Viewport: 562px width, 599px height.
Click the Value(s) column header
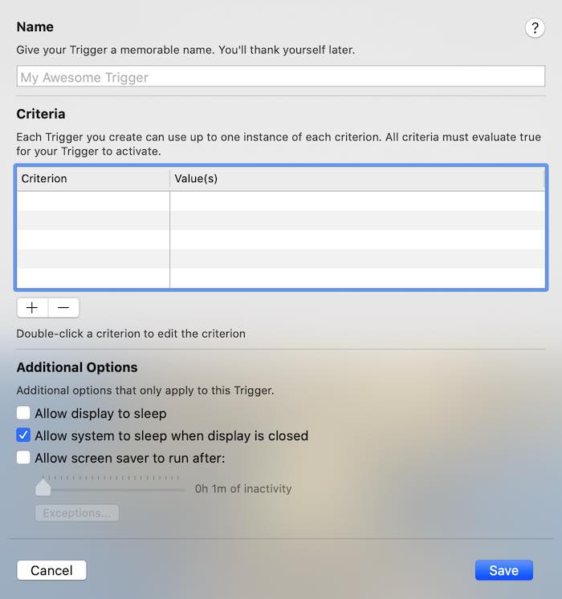point(357,179)
